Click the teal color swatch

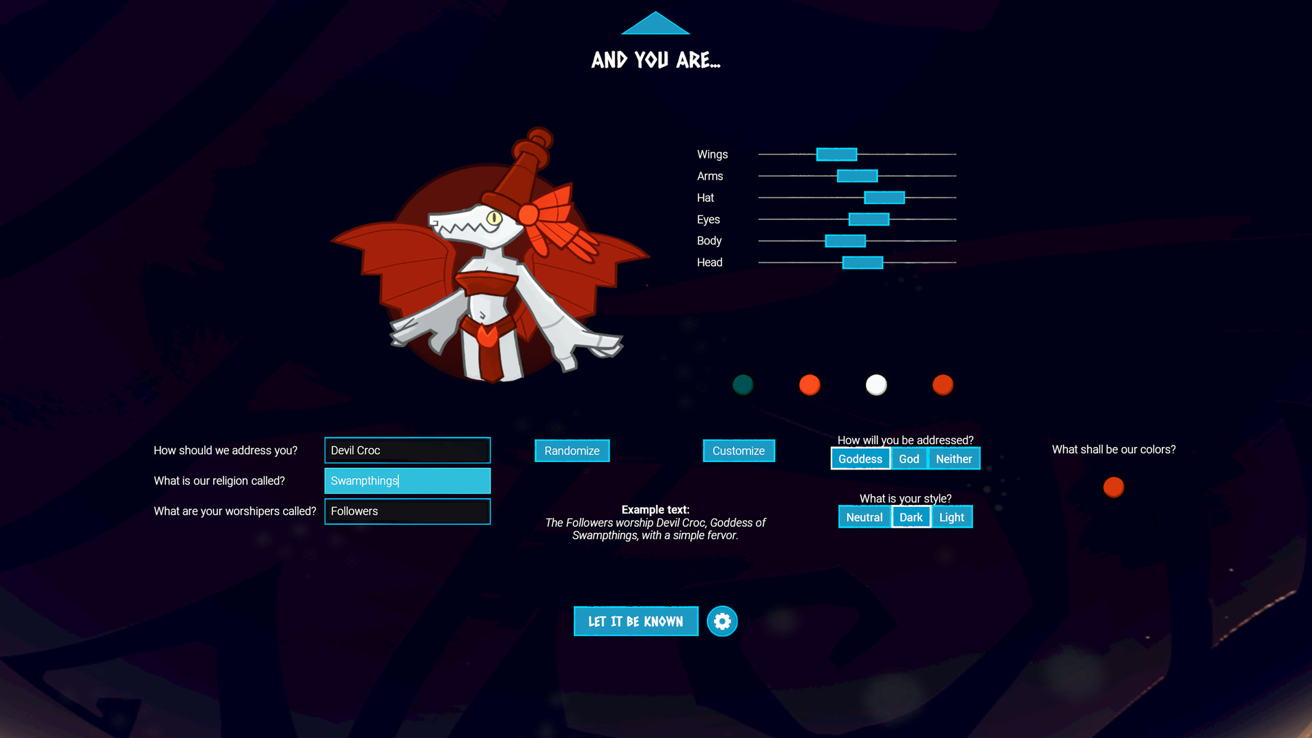point(743,385)
